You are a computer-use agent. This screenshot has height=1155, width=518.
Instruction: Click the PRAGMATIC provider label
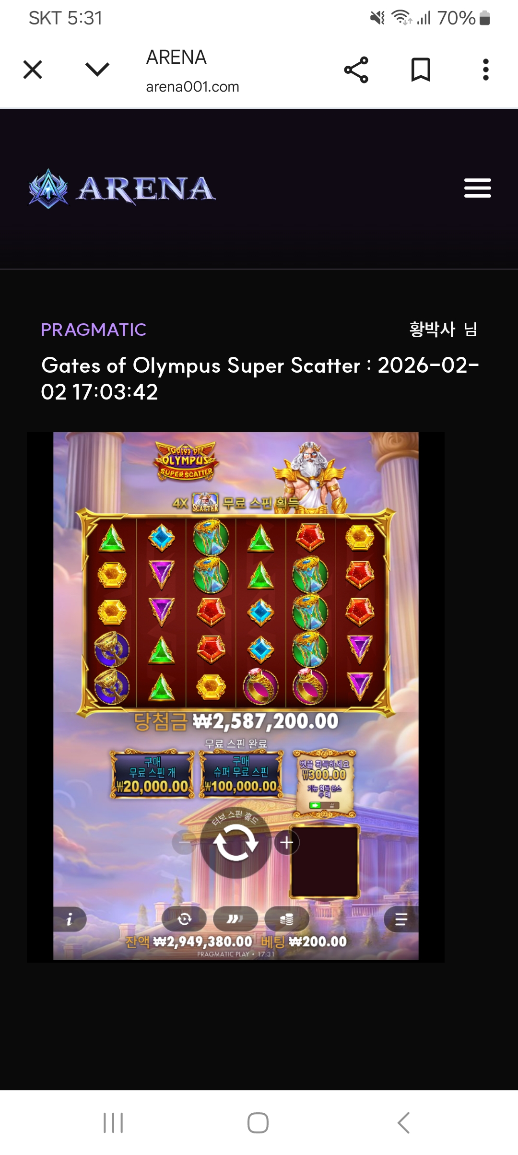coord(94,330)
